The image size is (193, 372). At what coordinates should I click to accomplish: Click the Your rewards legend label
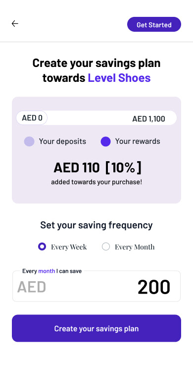pyautogui.click(x=138, y=141)
